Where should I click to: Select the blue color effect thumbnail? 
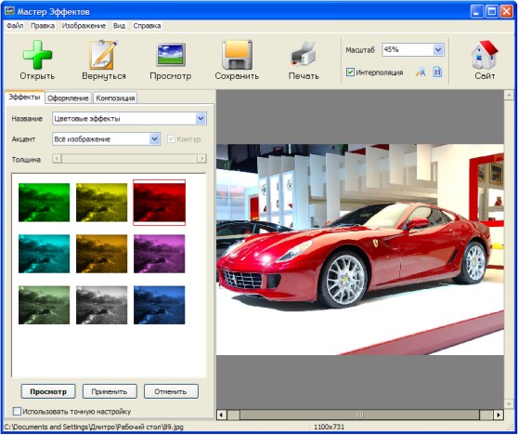tap(160, 305)
